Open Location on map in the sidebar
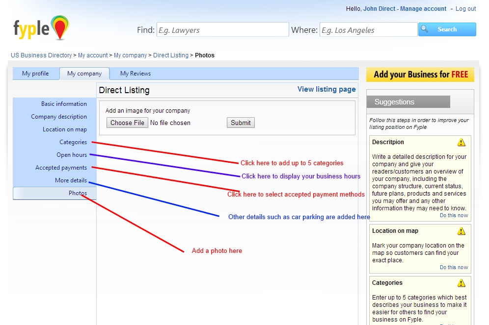 click(x=65, y=129)
